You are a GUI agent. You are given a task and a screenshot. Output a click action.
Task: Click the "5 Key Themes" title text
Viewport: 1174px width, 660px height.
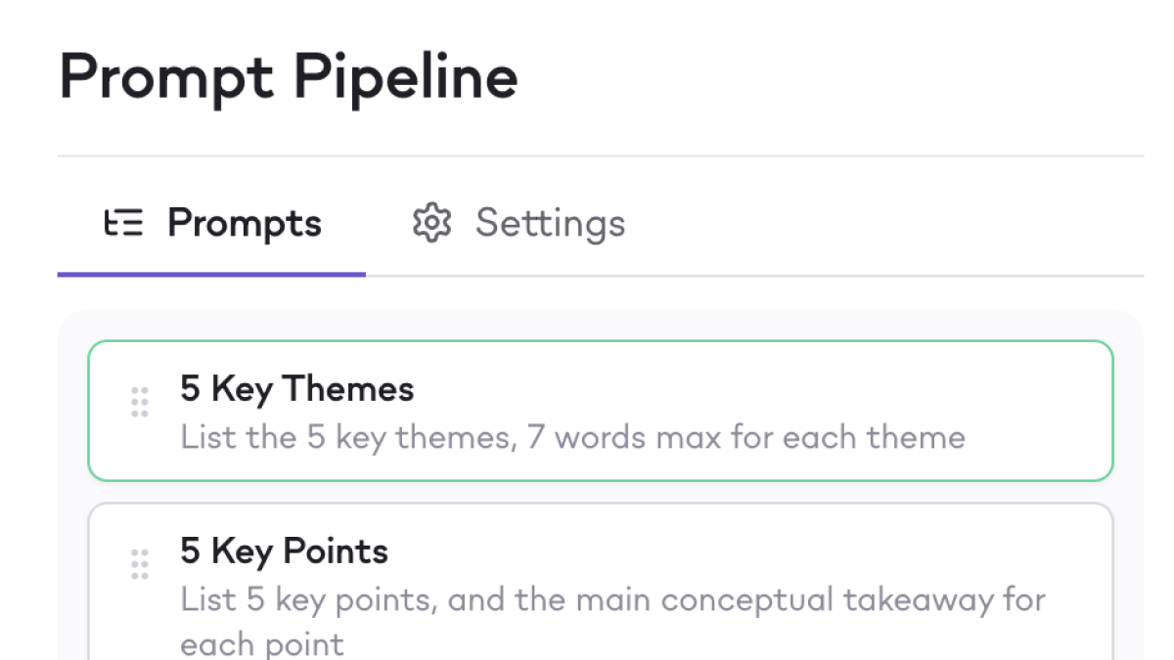click(x=297, y=389)
